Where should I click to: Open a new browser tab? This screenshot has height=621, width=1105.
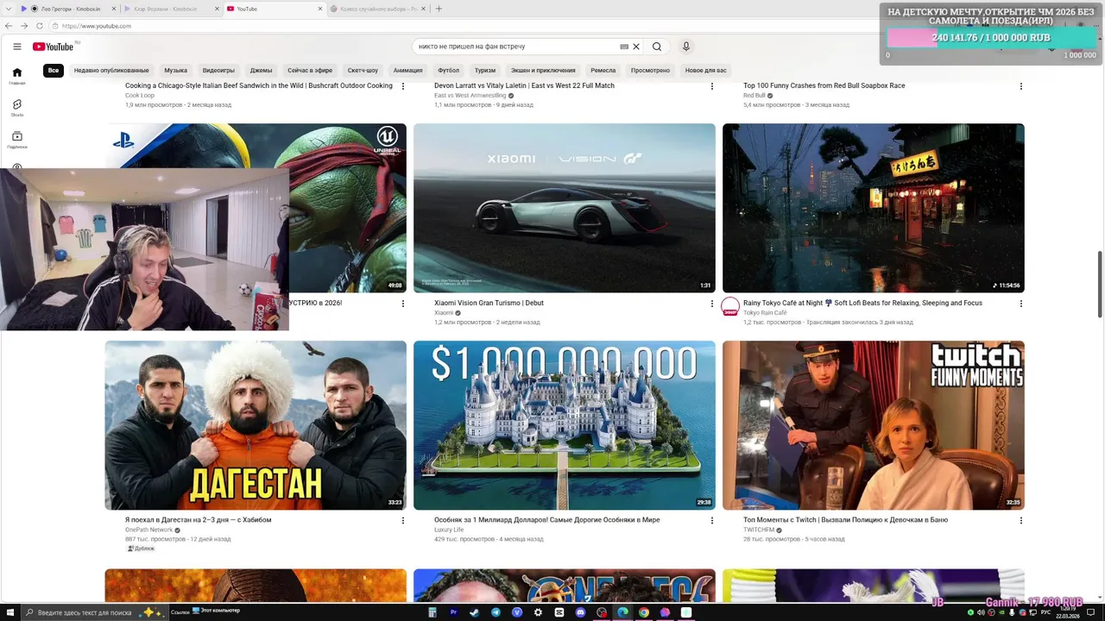[x=439, y=9]
